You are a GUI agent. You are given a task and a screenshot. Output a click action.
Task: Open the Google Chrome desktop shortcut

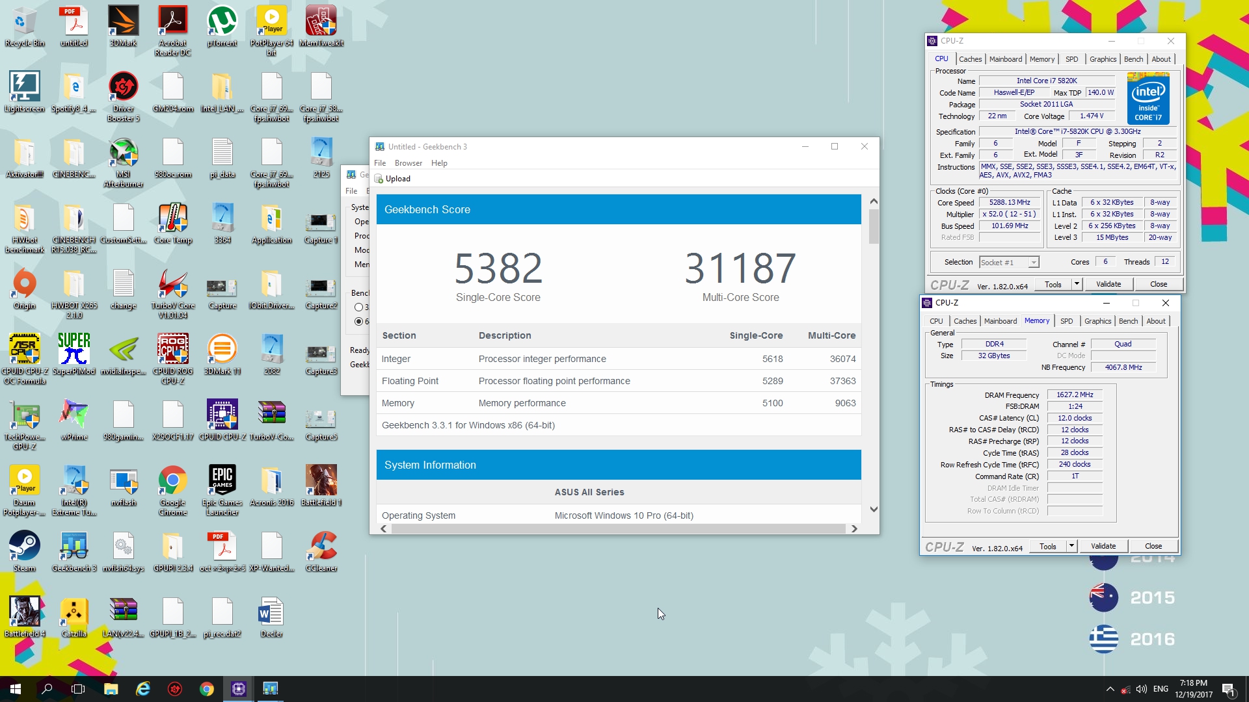pyautogui.click(x=172, y=491)
